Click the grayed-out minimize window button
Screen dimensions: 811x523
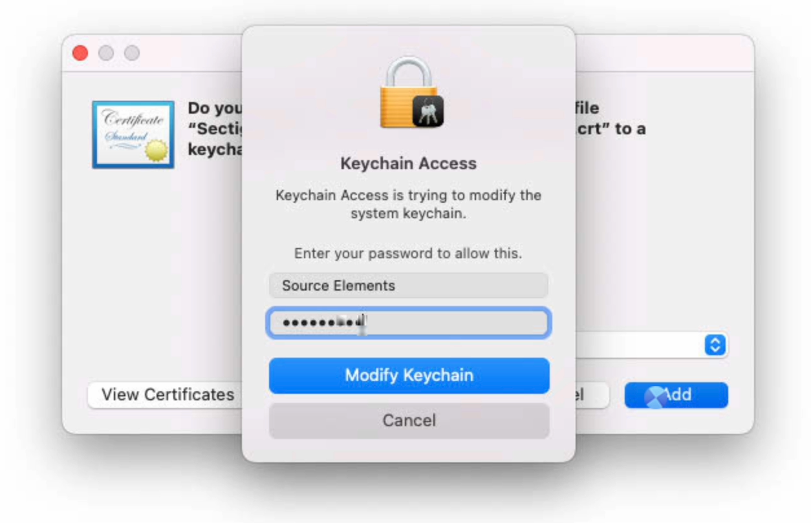click(106, 53)
